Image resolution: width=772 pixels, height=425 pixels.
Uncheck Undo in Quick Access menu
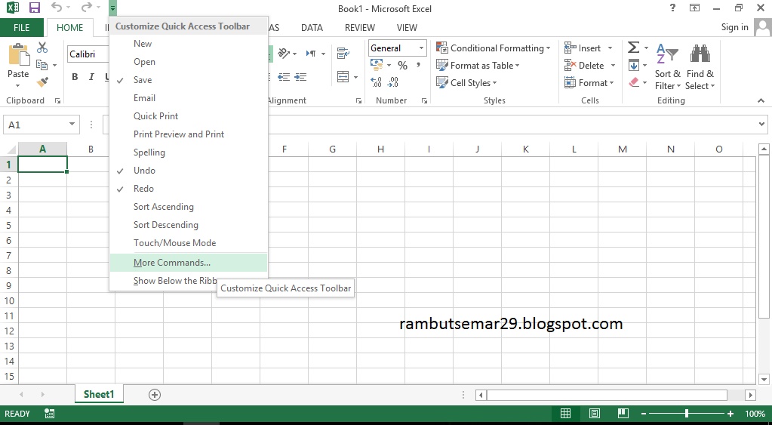(189, 171)
